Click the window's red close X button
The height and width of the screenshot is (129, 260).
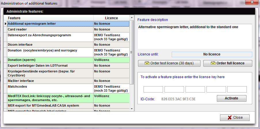click(x=252, y=2)
